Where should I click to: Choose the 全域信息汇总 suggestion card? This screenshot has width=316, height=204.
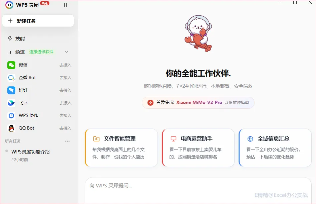275,148
